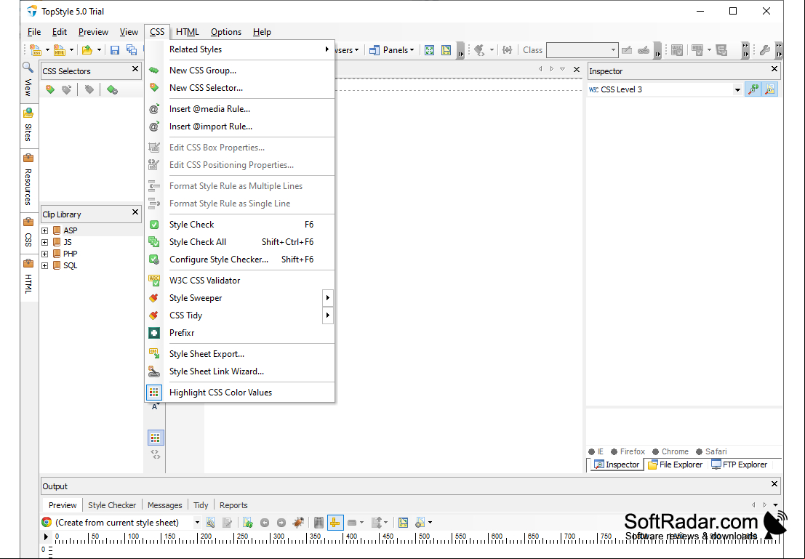Screen dimensions: 805x559
Task: Open Style Sheet Link Wizard
Action: pyautogui.click(x=240, y=371)
